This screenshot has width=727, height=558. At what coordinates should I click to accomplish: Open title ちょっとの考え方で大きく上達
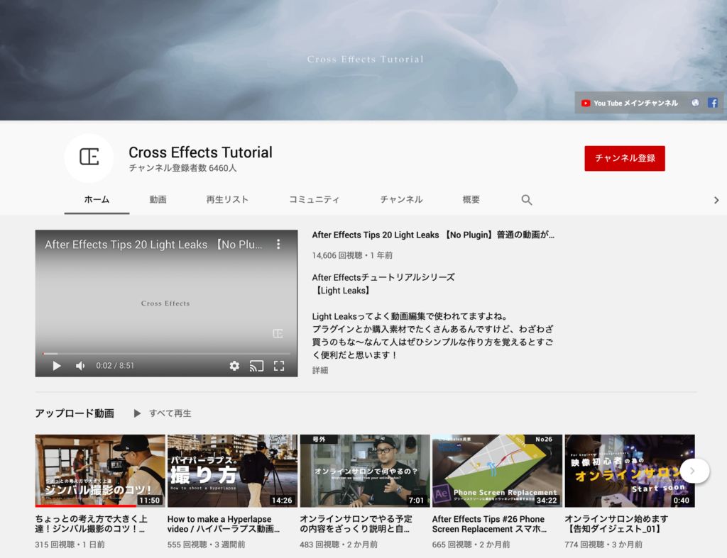click(x=92, y=524)
